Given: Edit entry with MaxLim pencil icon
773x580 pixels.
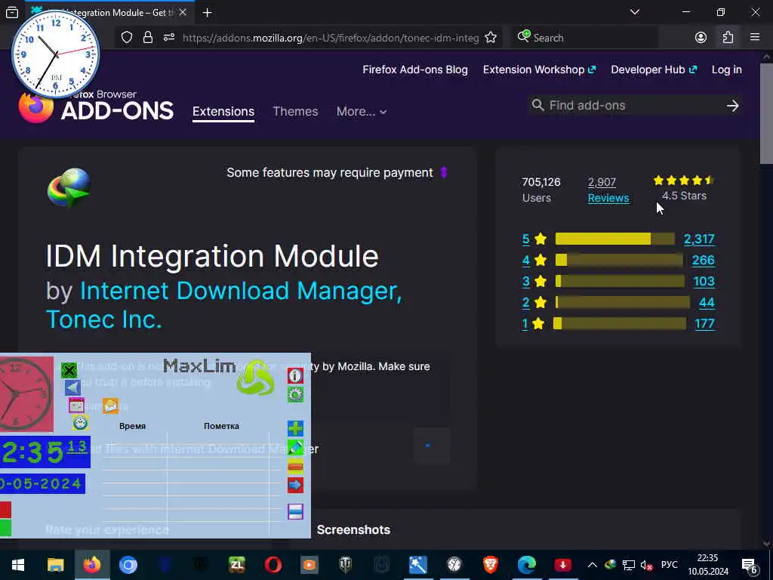Looking at the screenshot, I should tap(295, 447).
